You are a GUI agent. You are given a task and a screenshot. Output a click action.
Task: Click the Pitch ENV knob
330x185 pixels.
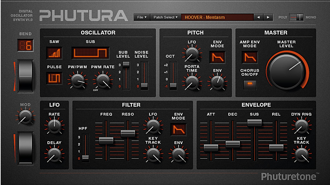tap(217, 83)
